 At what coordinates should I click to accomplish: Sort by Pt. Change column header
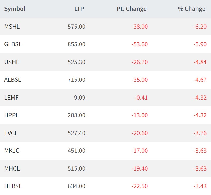tap(131, 9)
